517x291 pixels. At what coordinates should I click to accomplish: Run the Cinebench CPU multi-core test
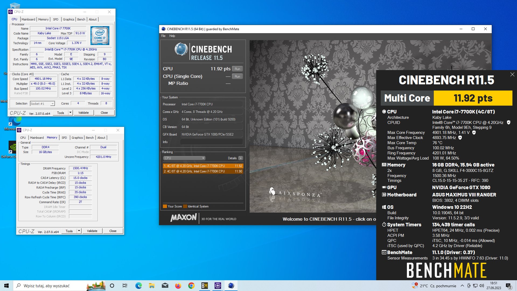click(237, 69)
